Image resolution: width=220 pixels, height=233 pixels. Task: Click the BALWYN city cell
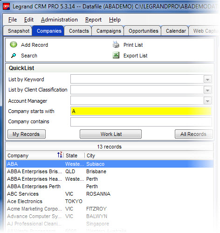point(96,216)
